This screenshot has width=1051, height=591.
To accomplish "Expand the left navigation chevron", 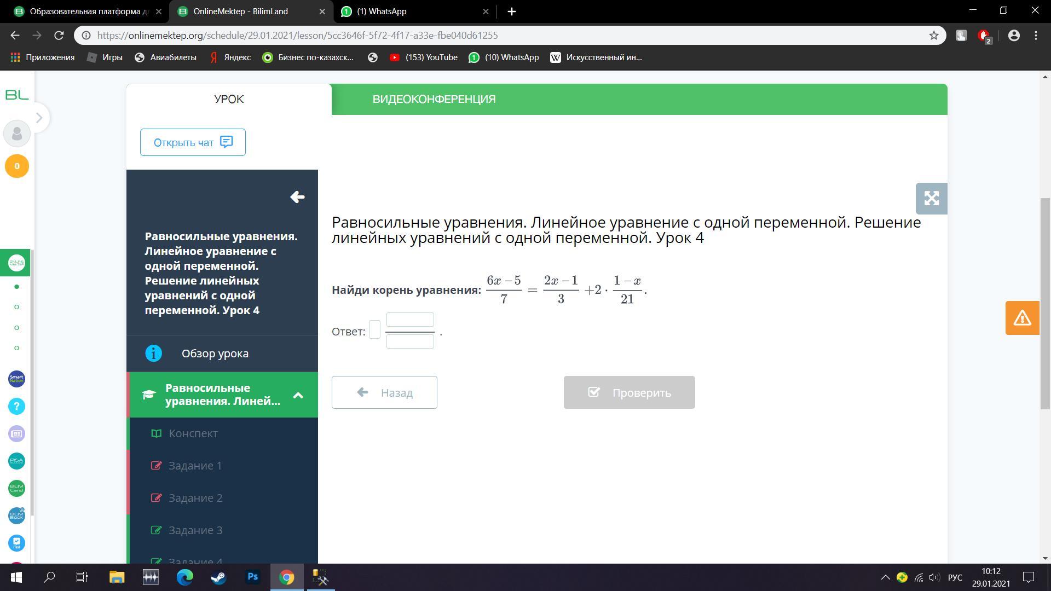I will pyautogui.click(x=39, y=118).
